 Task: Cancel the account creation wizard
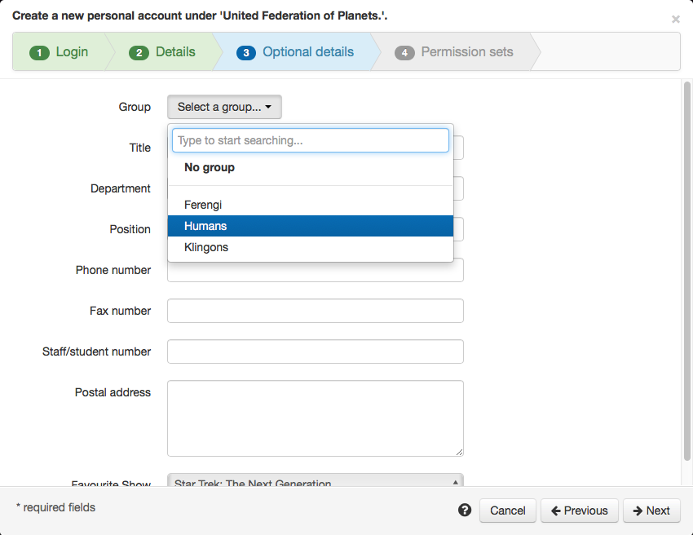click(x=507, y=510)
